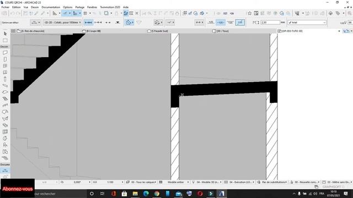353x198 pixels.
Task: Open the Fichier menu
Action: [6, 7]
